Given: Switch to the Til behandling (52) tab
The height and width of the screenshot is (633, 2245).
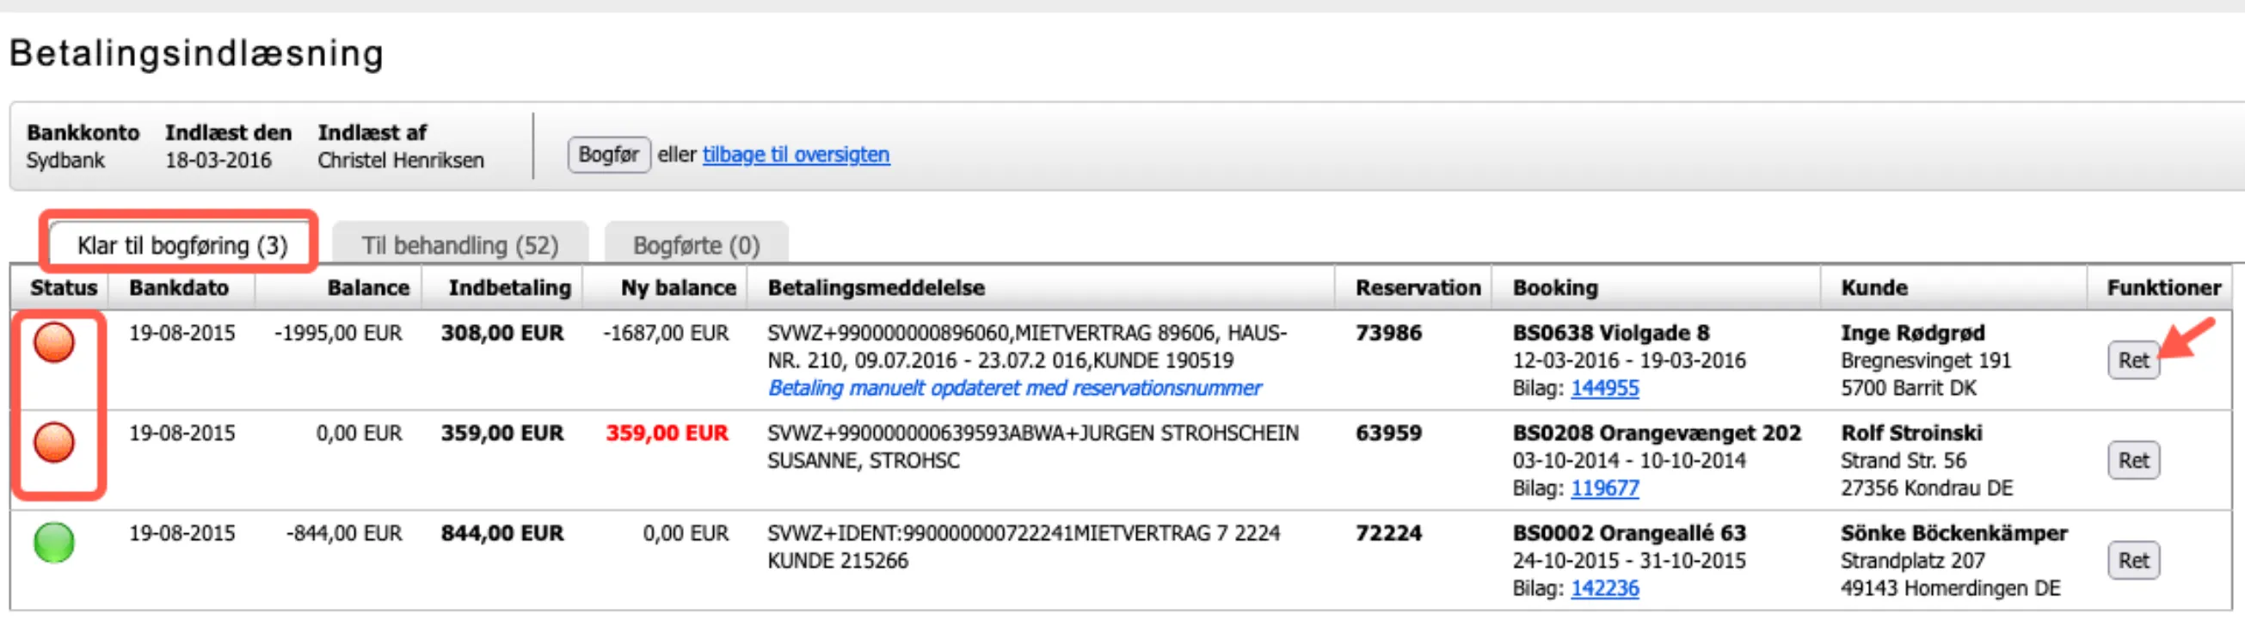Looking at the screenshot, I should (462, 245).
